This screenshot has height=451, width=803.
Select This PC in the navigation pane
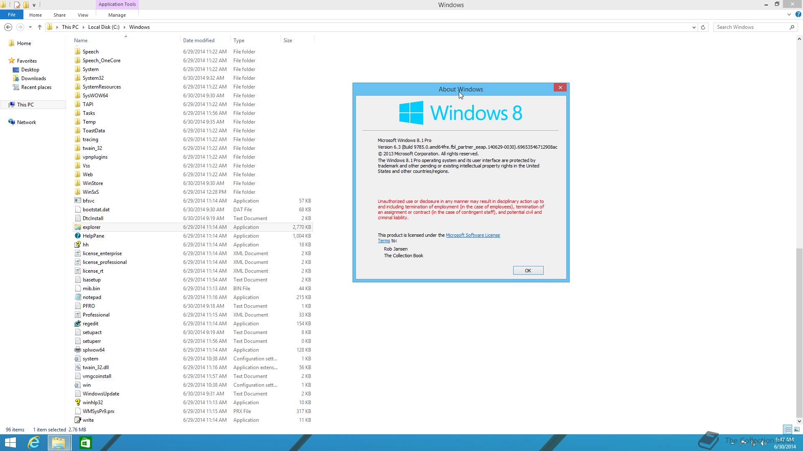pos(26,105)
